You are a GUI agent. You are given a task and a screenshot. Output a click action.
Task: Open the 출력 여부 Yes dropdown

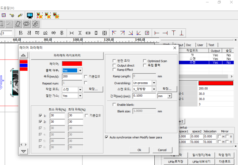(x=80, y=71)
